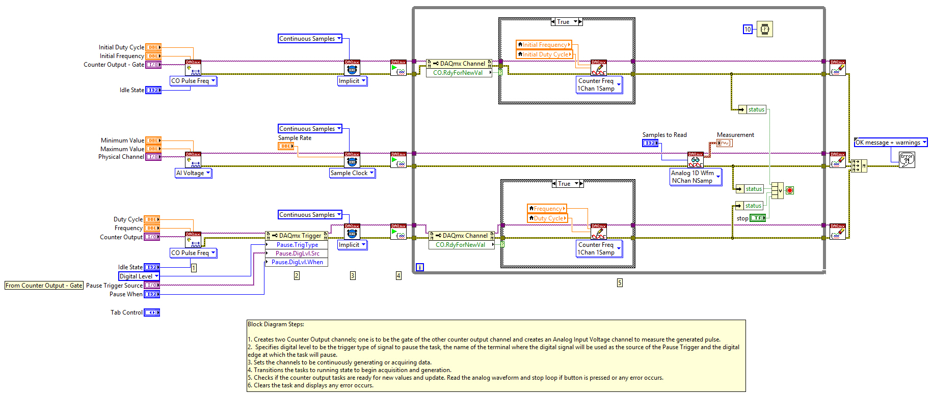Click the Maximum Value DBL terminal
The width and height of the screenshot is (932, 396).
click(153, 149)
